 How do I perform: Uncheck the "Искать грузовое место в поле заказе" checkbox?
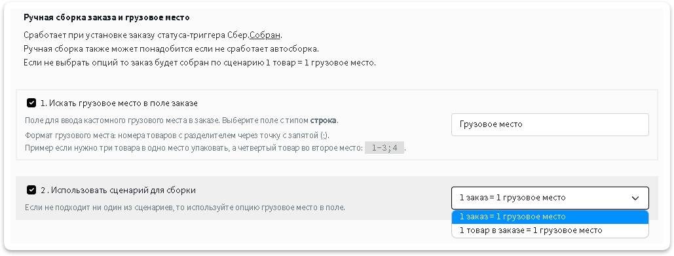(x=31, y=103)
